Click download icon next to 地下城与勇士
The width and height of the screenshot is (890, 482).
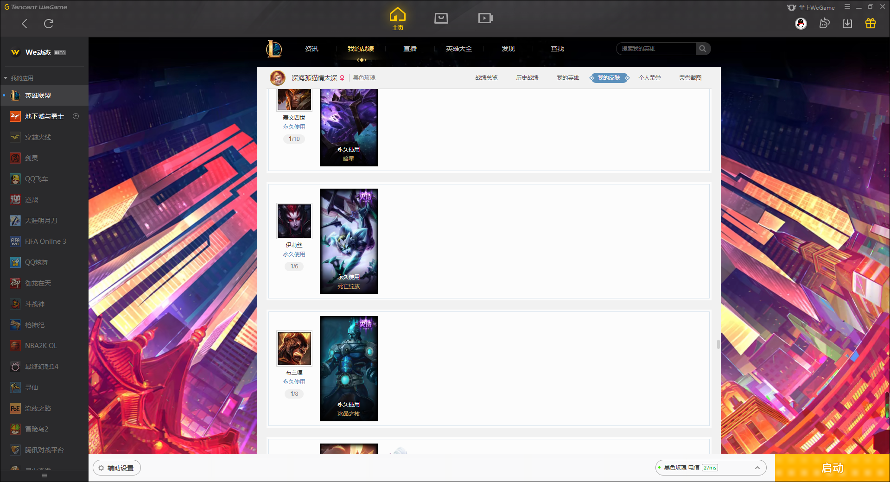(x=76, y=116)
